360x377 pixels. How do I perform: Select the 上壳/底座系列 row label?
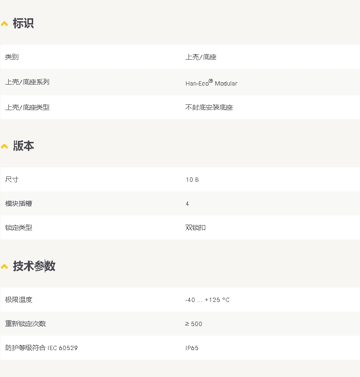tap(27, 82)
